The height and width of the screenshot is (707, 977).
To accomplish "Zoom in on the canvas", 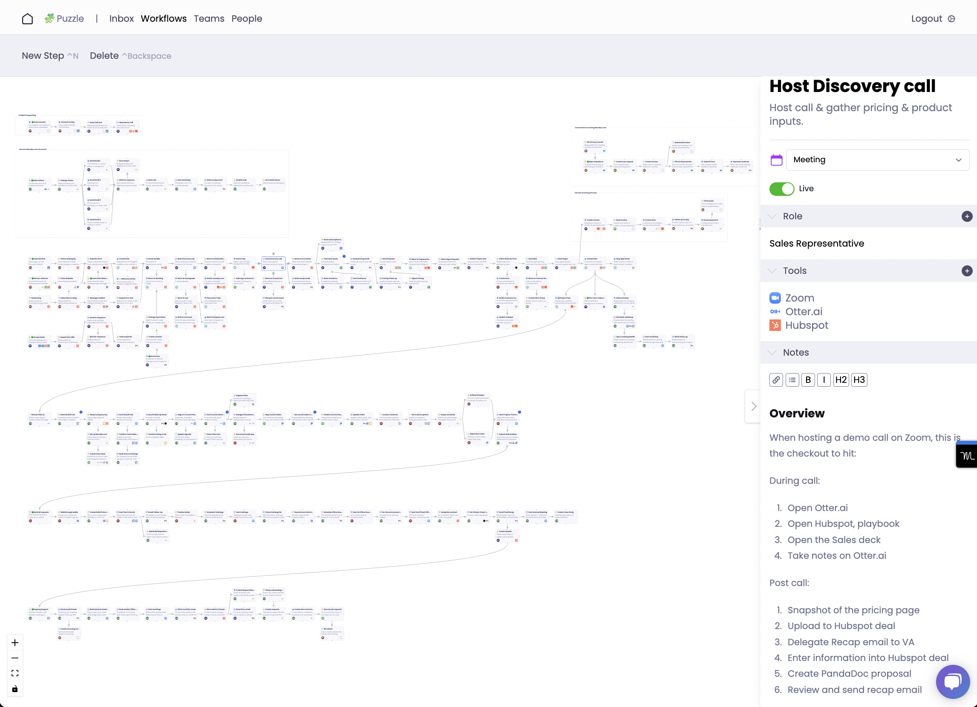I will [15, 642].
